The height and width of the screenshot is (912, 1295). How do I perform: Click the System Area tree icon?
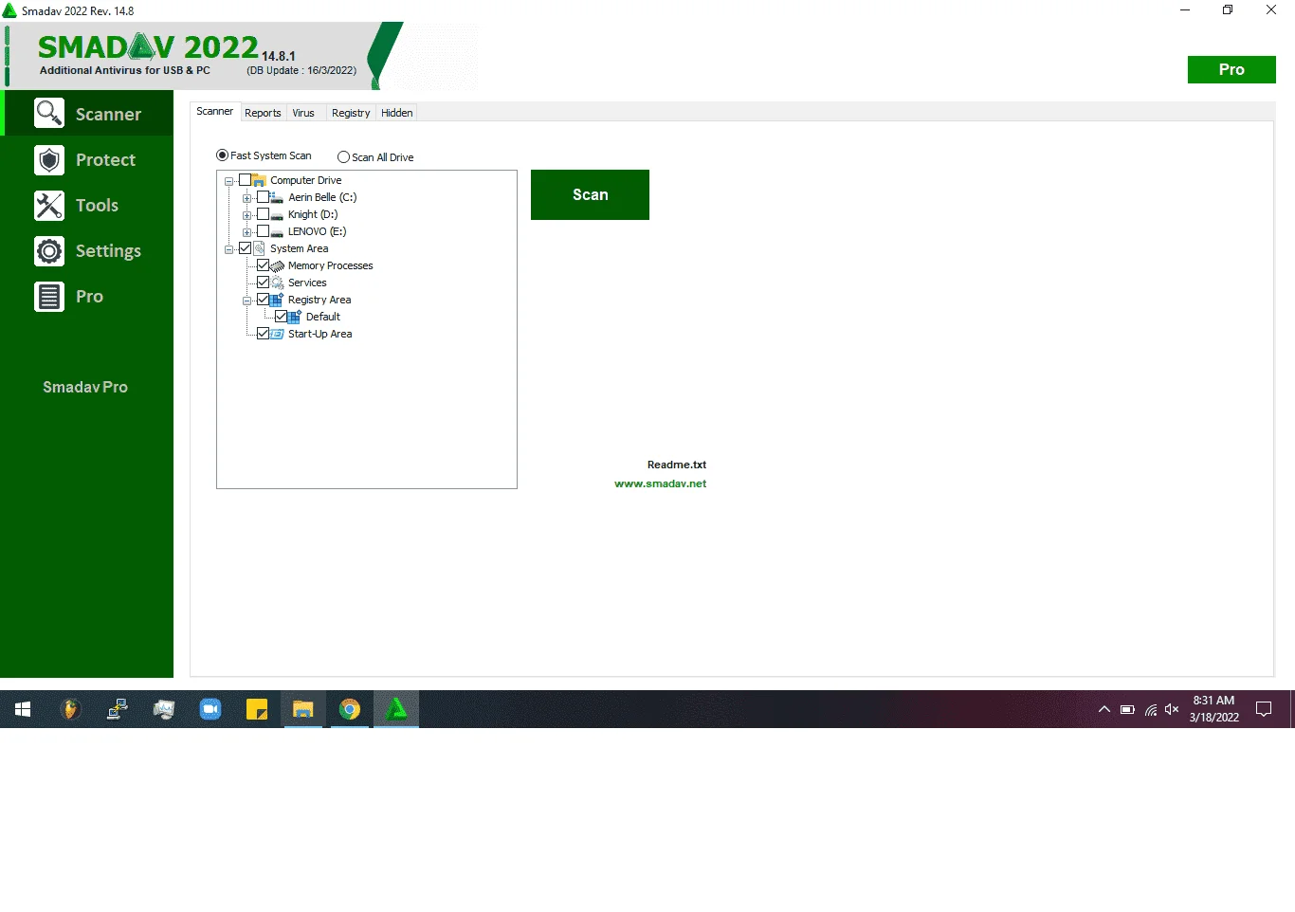click(x=259, y=248)
